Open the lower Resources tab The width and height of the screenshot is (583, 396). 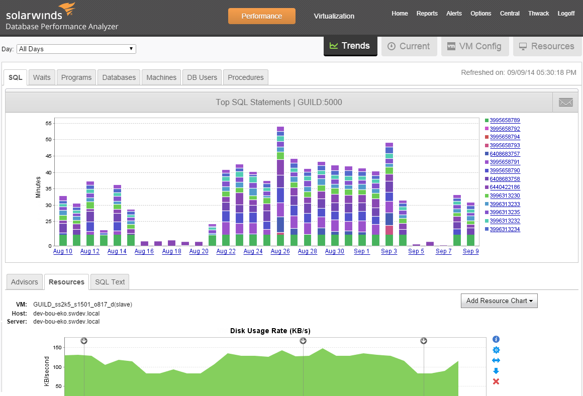click(x=66, y=282)
